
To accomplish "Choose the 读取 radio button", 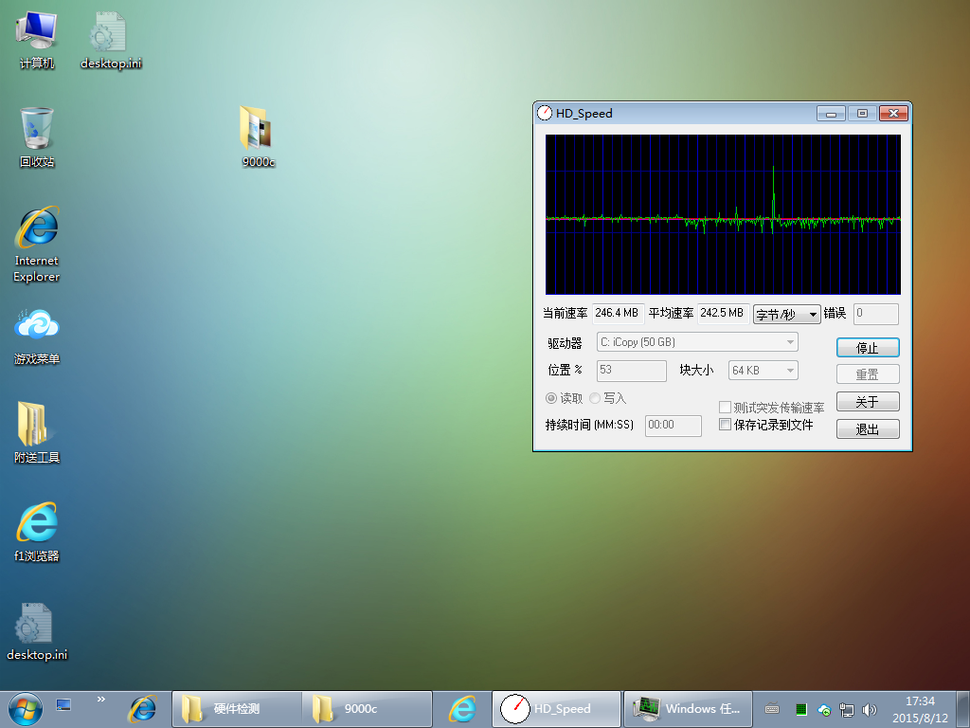I will click(x=551, y=398).
